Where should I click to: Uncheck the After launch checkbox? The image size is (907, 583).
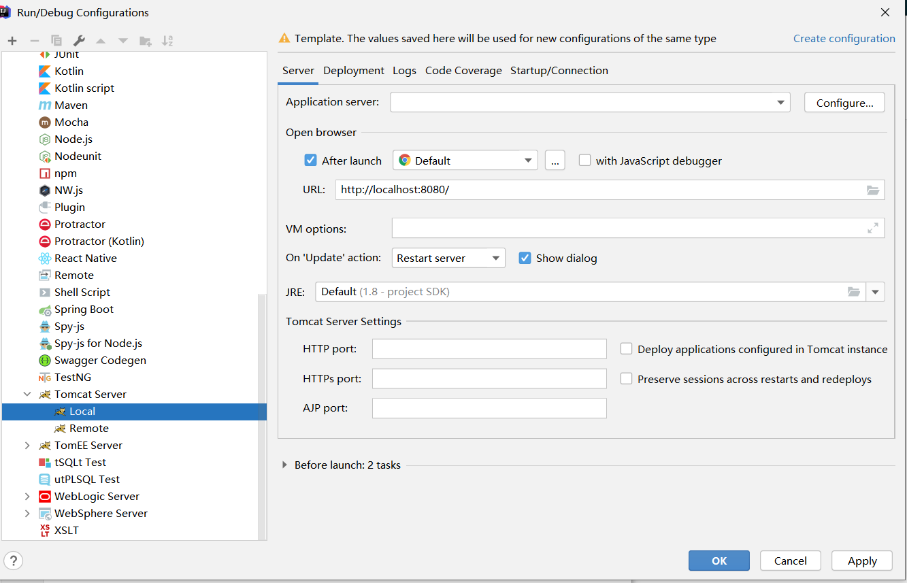point(310,161)
